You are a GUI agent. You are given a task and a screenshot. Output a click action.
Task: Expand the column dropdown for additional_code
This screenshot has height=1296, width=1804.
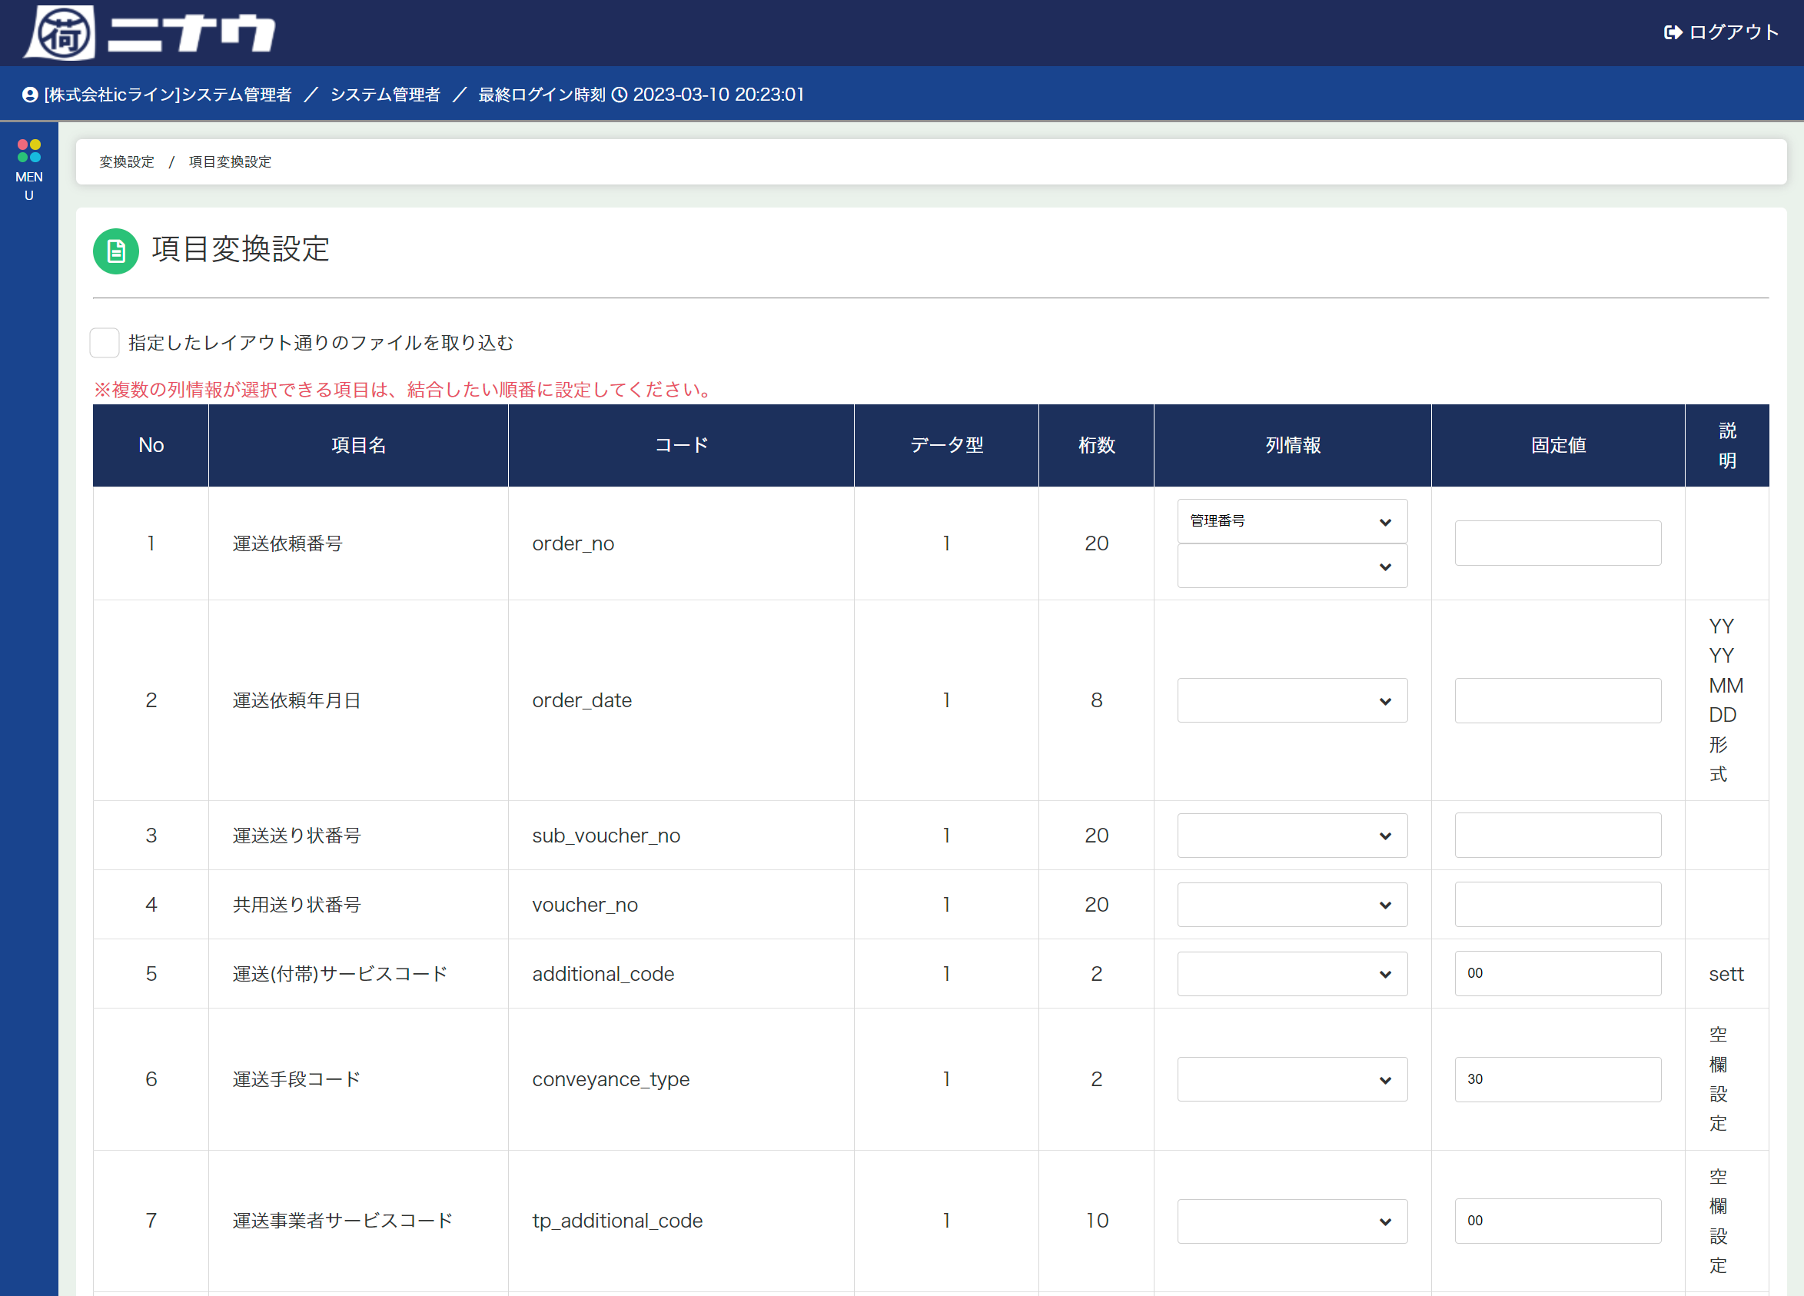tap(1292, 974)
